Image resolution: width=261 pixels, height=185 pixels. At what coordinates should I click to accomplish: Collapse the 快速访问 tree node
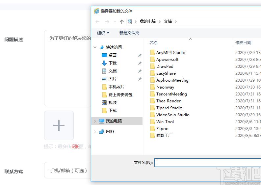(x=95, y=47)
